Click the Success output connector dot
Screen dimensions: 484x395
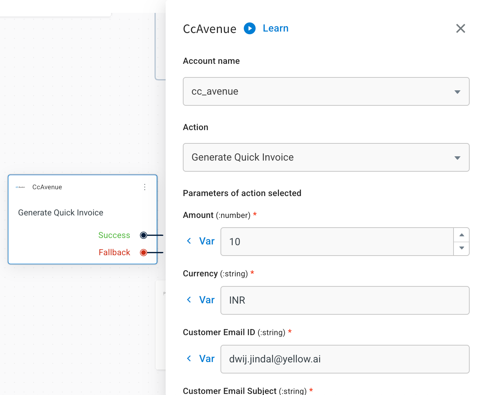pyautogui.click(x=143, y=235)
